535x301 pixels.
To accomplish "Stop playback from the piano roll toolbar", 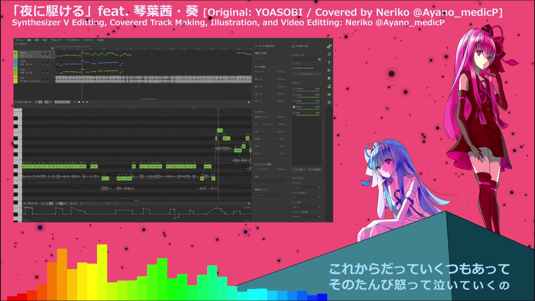I will [x=79, y=102].
